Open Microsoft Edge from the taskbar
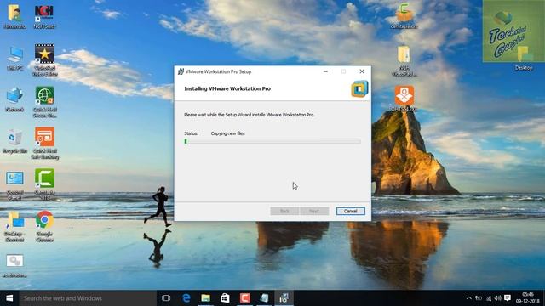This screenshot has height=306, width=545. coord(186,298)
